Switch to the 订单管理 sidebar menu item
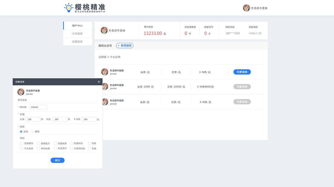This screenshot has width=334, height=187. pyautogui.click(x=77, y=34)
